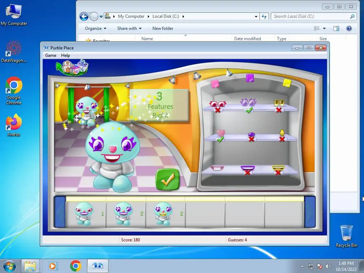Click the Guesses: 4 status text
364x273 pixels.
[237, 240]
